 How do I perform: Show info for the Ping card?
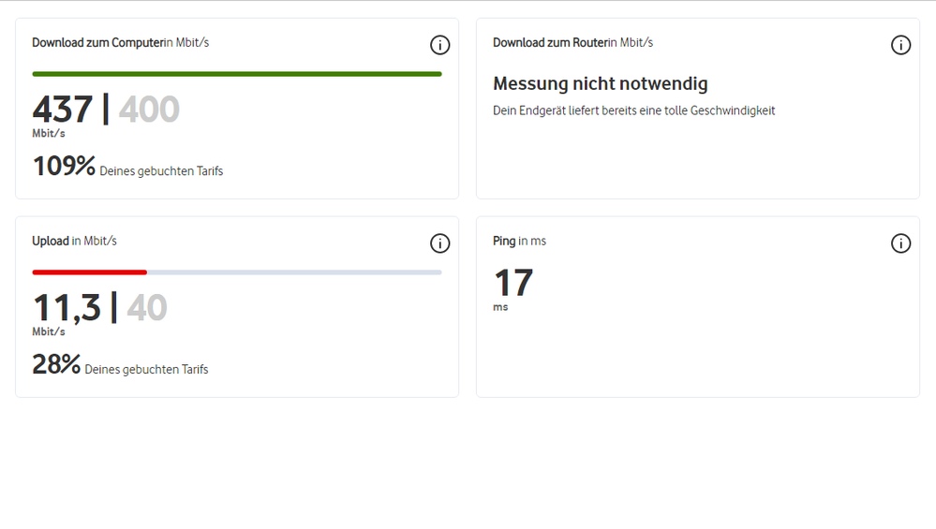tap(900, 243)
